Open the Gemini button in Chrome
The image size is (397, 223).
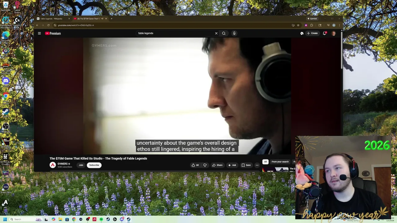point(312,19)
